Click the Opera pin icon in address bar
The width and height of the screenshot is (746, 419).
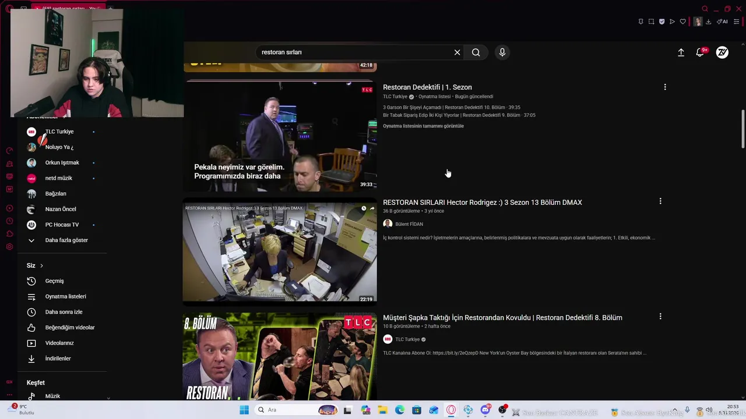[641, 22]
